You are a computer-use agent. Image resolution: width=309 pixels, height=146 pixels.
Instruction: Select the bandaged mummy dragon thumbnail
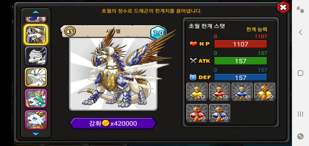coord(36,56)
